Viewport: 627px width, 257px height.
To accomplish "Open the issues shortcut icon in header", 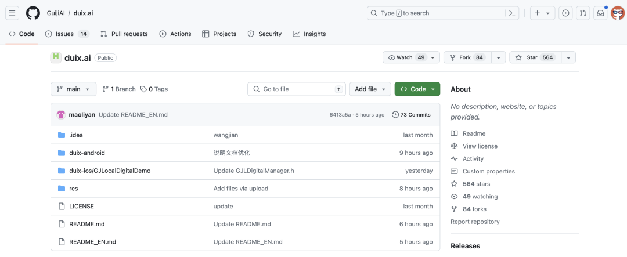I will (x=565, y=13).
